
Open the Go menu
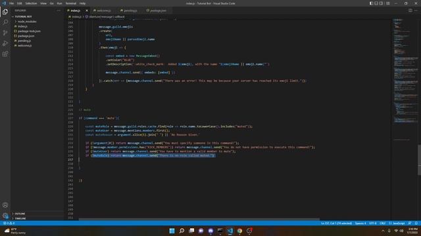tap(52, 3)
